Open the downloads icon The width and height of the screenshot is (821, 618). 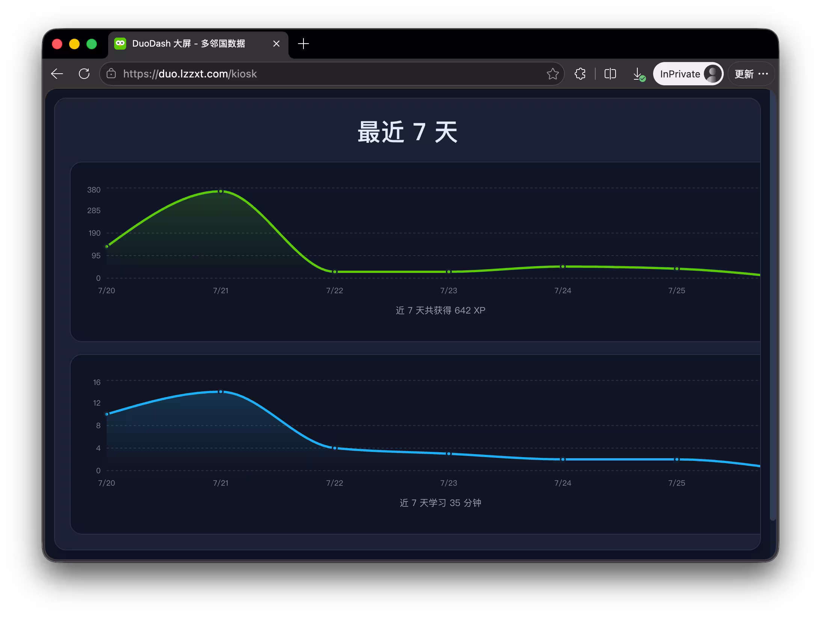pyautogui.click(x=639, y=74)
